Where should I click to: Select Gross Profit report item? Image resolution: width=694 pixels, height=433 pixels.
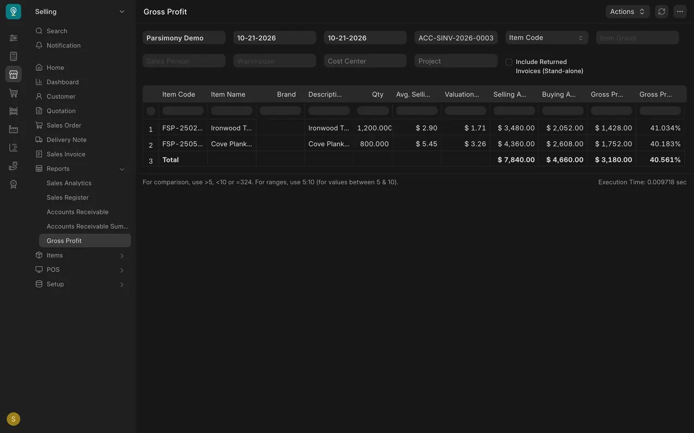point(85,241)
